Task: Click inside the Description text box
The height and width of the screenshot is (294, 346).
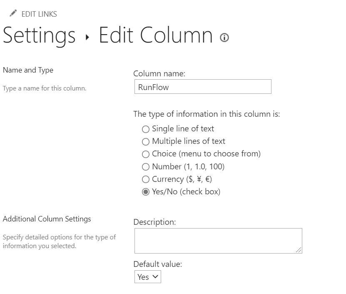Action: [218, 240]
